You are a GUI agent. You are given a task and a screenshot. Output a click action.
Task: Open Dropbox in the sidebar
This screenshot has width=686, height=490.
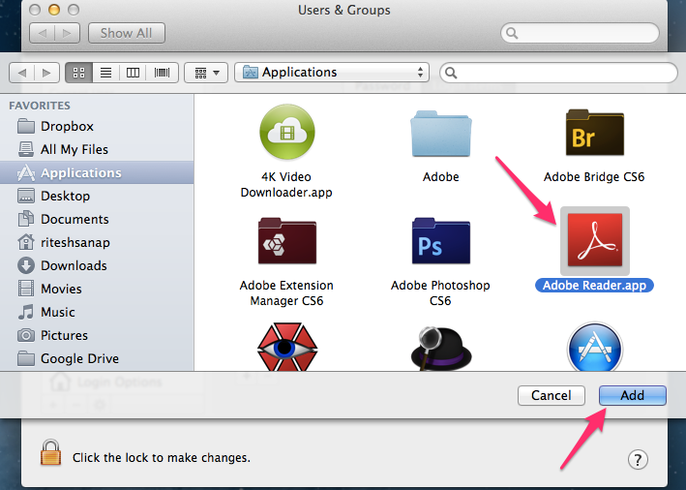pos(97,127)
